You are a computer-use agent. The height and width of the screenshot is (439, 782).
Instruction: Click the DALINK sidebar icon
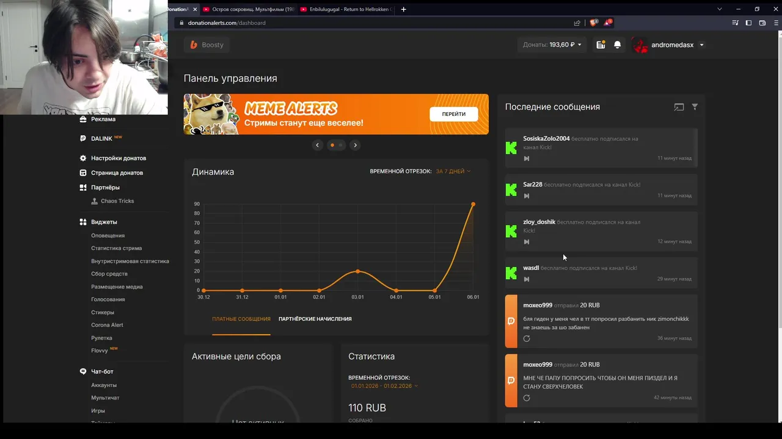[x=83, y=138]
